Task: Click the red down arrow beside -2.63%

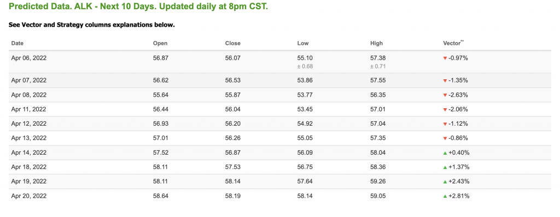Action: tap(445, 95)
